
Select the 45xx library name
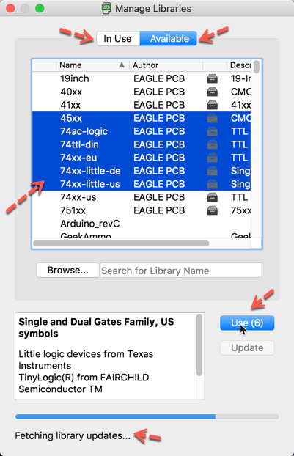pos(71,118)
